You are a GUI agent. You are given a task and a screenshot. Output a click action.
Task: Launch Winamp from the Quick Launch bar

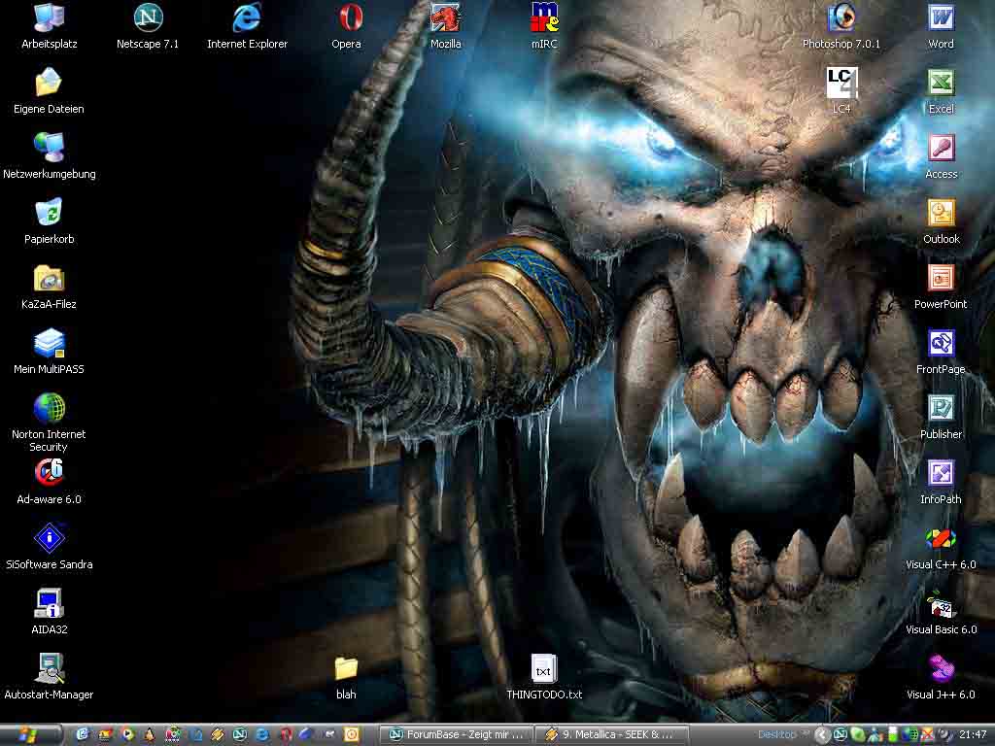(218, 734)
